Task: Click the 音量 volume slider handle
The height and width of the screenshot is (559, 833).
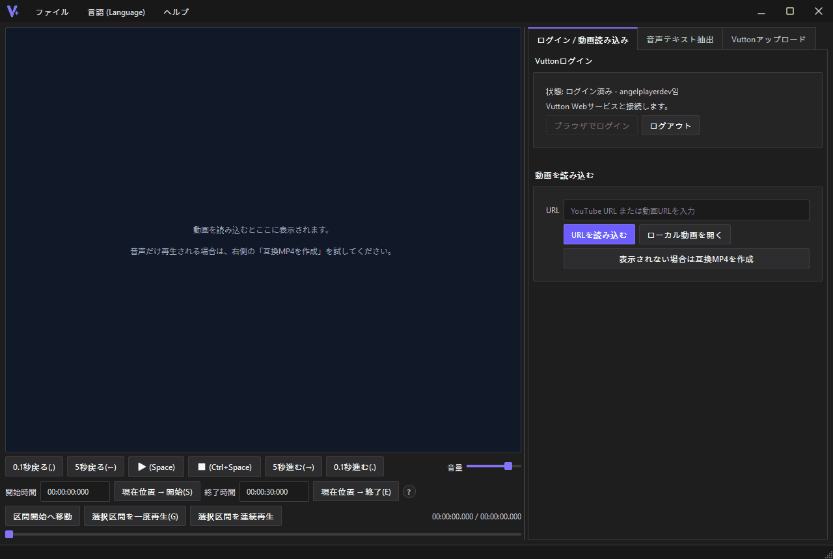Action: tap(508, 466)
